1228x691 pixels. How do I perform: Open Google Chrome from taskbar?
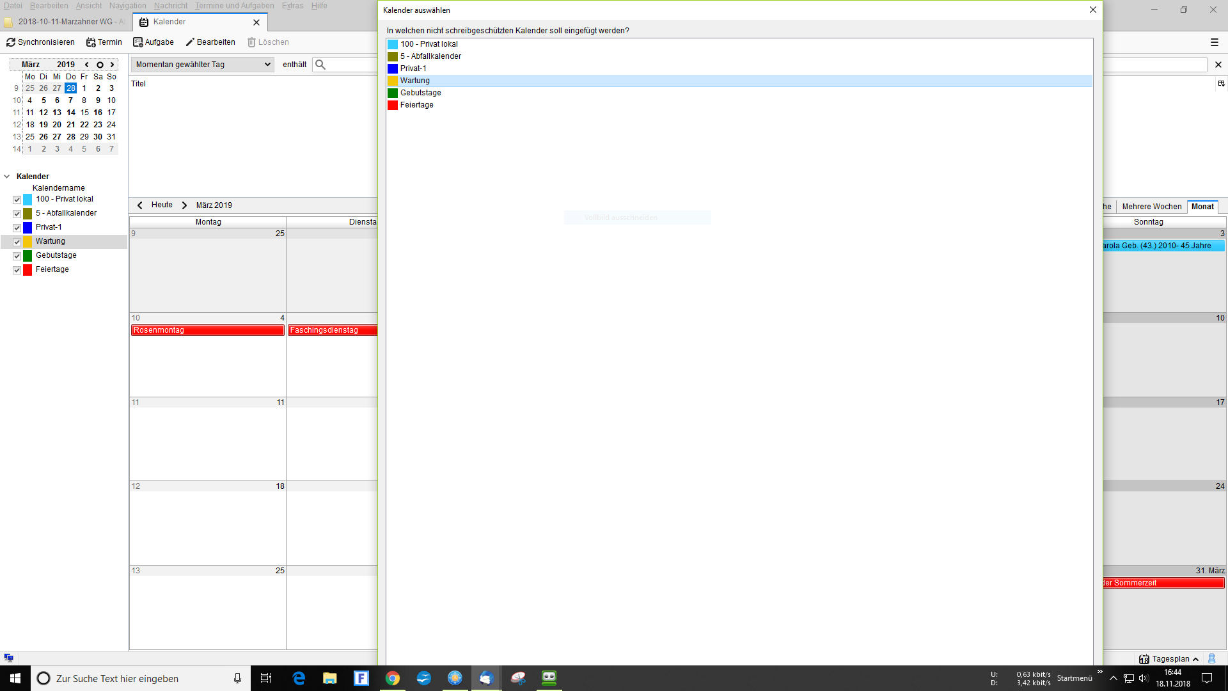click(393, 678)
